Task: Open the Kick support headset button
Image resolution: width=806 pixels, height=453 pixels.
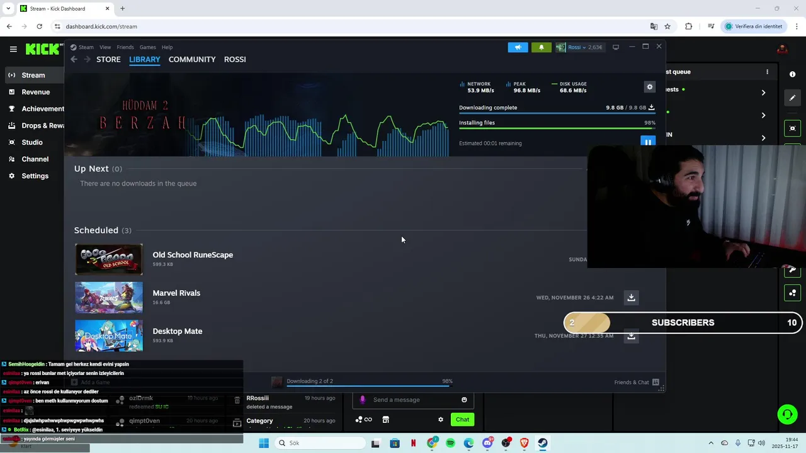Action: [787, 414]
